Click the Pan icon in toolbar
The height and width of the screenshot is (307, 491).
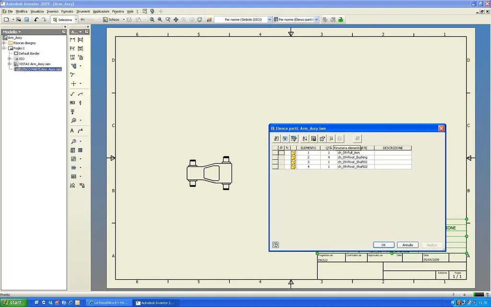tap(176, 19)
